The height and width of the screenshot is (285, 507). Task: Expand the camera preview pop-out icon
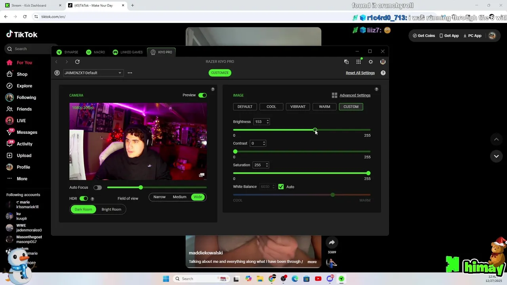tap(202, 175)
